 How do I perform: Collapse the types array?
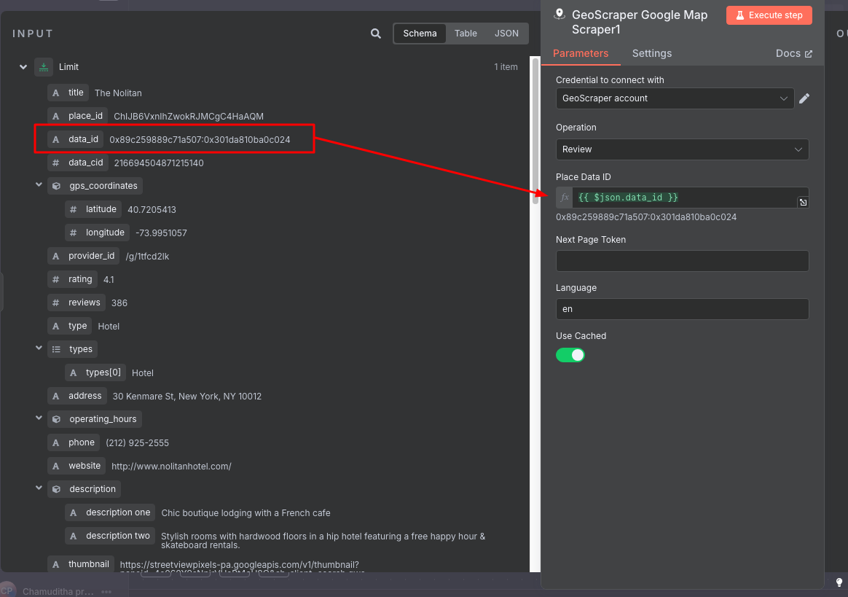click(x=39, y=348)
